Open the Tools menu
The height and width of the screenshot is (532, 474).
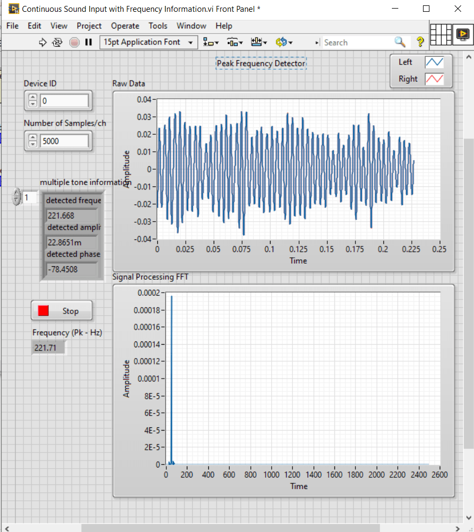pyautogui.click(x=158, y=26)
